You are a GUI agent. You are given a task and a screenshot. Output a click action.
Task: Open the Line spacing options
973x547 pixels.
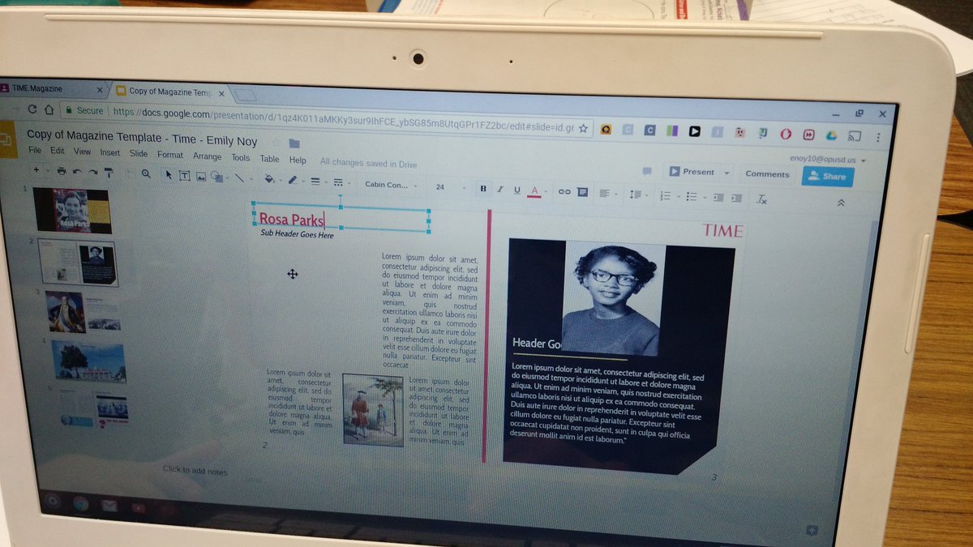pos(635,194)
